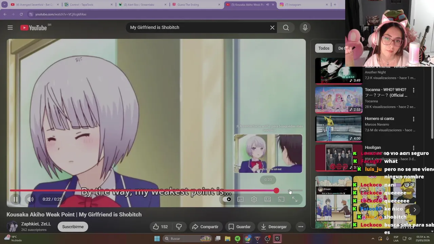Clear the search box text
The image size is (434, 244).
click(272, 27)
